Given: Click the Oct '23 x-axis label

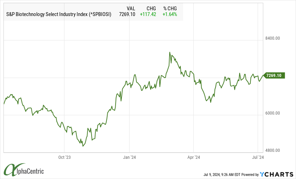Looking at the screenshot, I should point(64,157).
